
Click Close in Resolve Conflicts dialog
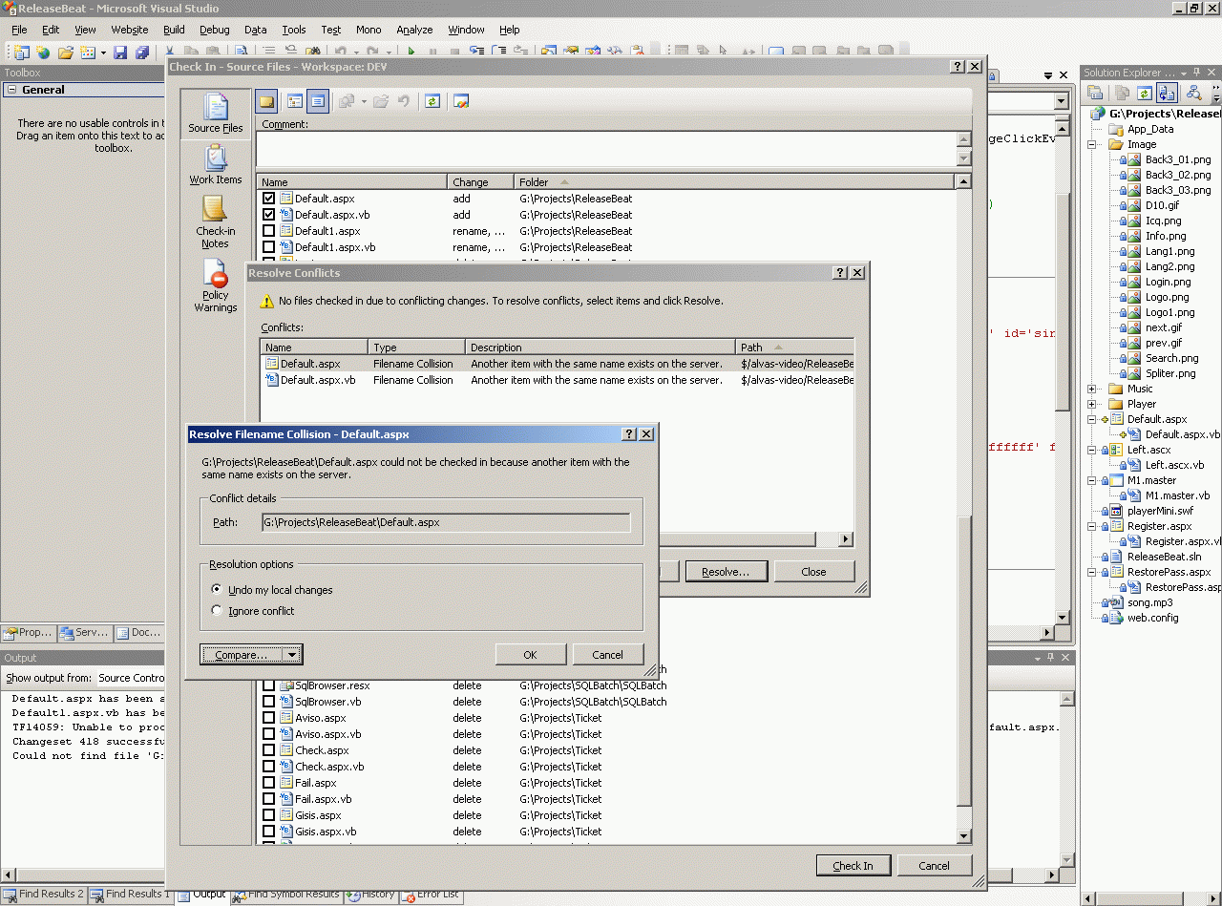[x=813, y=572]
